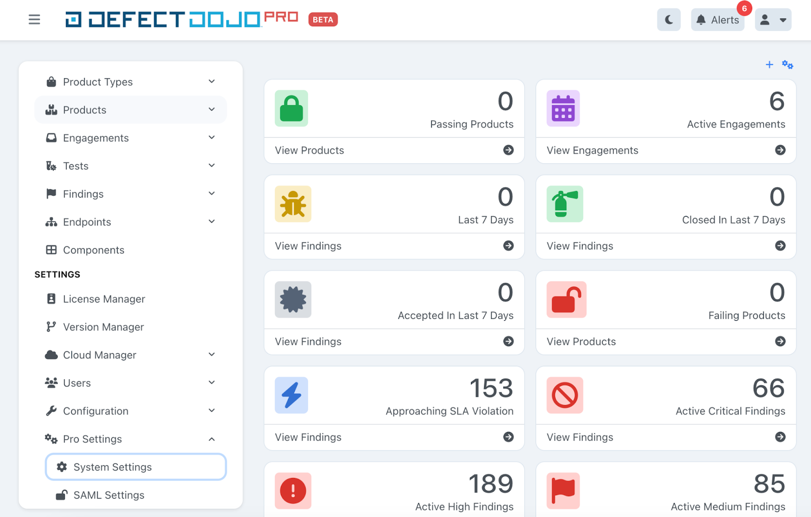Toggle dark mode with moon icon

pyautogui.click(x=669, y=20)
